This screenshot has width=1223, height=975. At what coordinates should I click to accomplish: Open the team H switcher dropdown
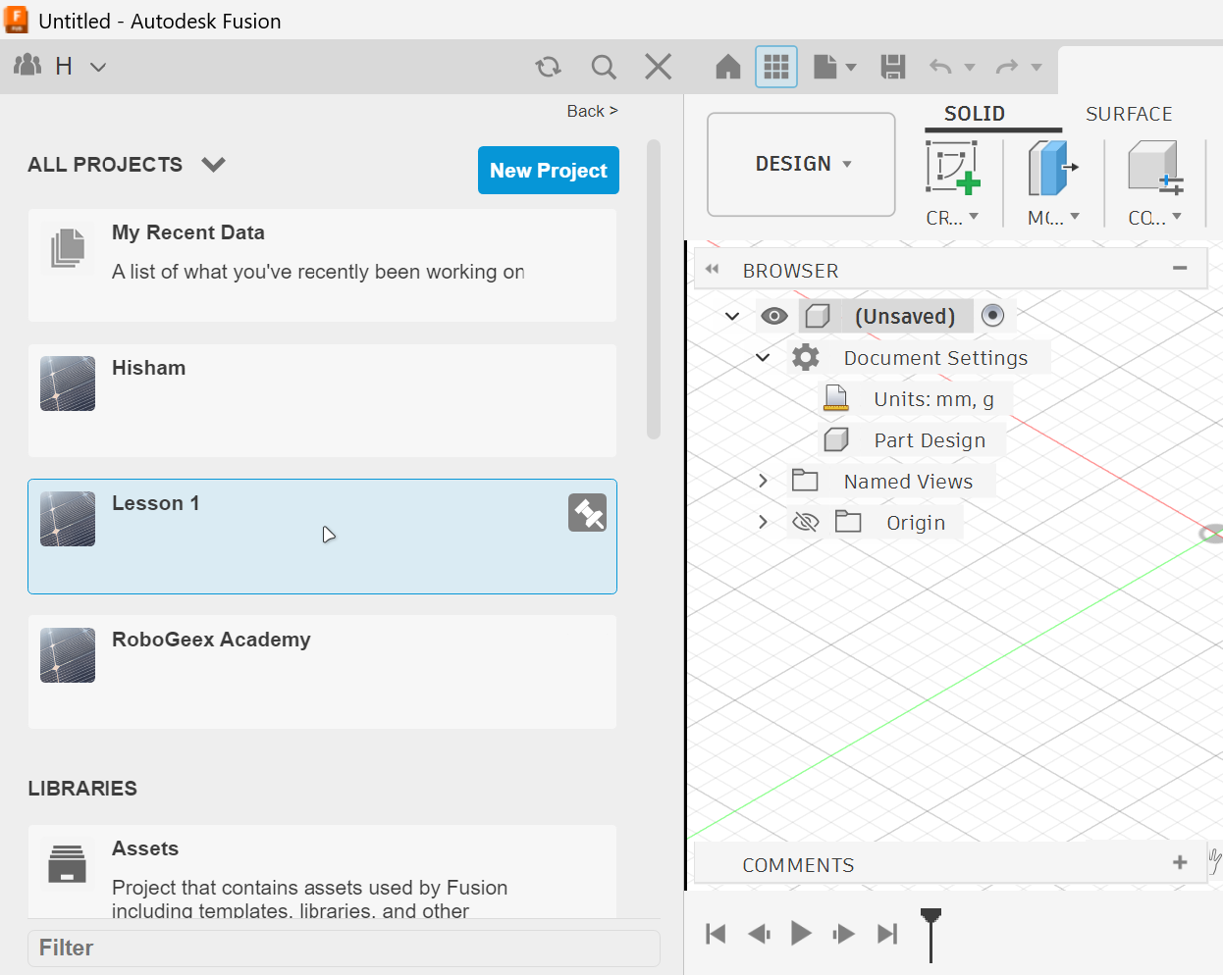[x=98, y=67]
